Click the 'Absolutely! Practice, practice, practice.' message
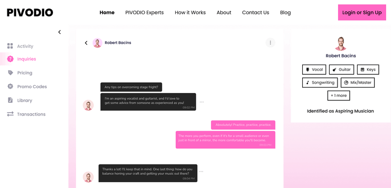The height and width of the screenshot is (188, 391). pos(243,125)
